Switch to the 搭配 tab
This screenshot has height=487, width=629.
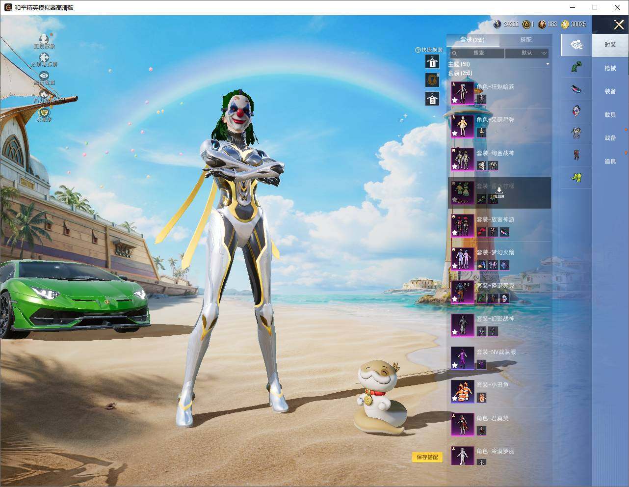[x=526, y=40]
